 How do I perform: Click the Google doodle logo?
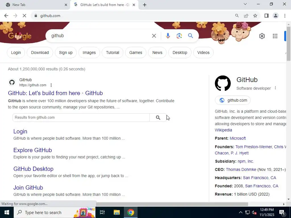(x=20, y=36)
